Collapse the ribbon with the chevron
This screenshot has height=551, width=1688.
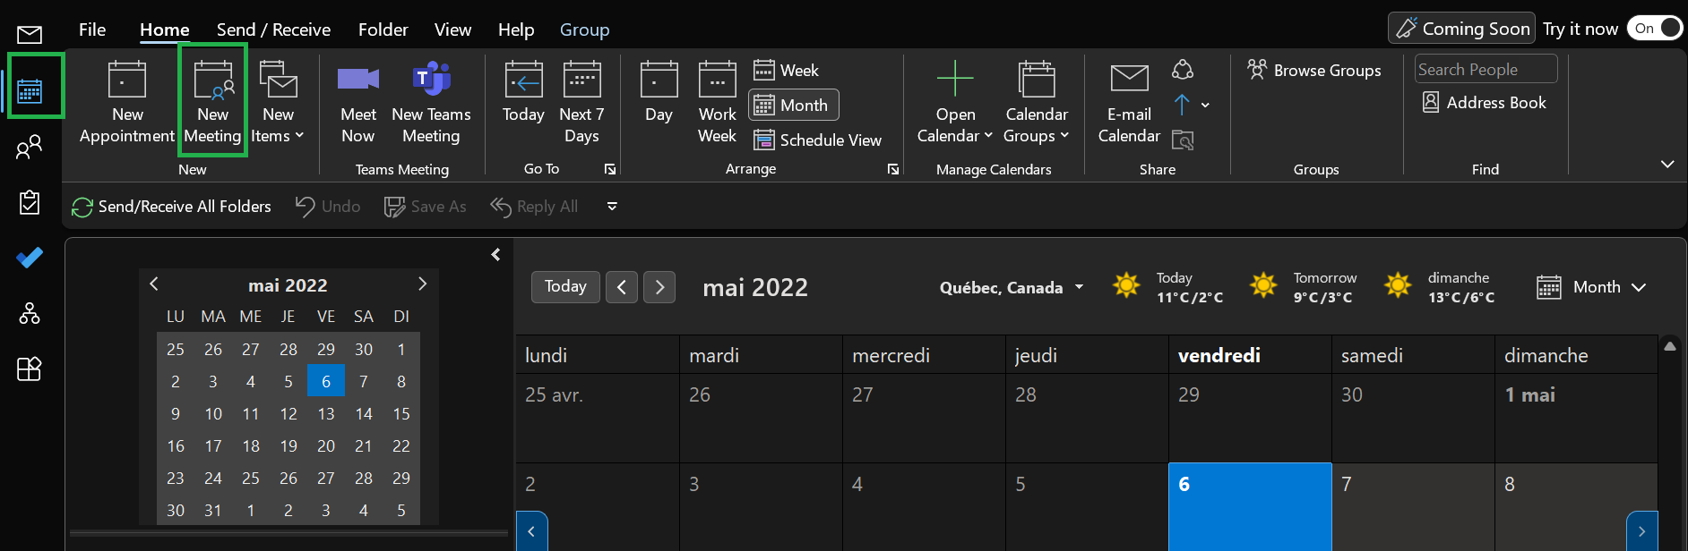pyautogui.click(x=1666, y=165)
